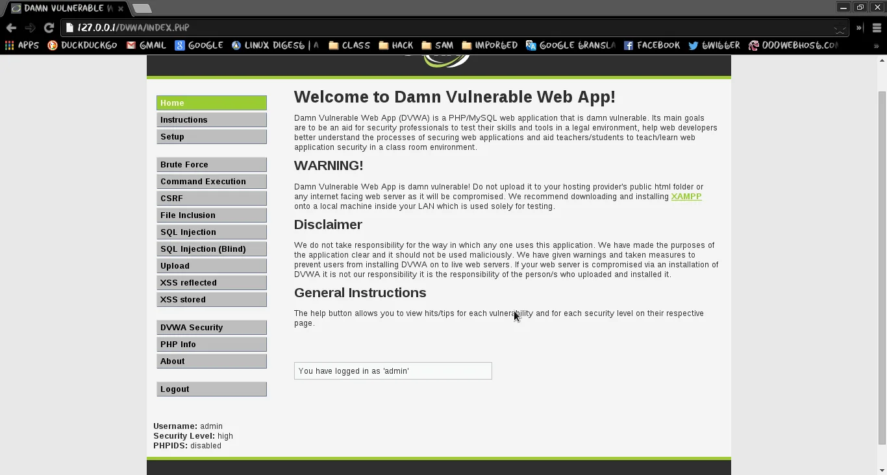Click the scrollbar down arrow
This screenshot has width=887, height=475.
[882, 470]
